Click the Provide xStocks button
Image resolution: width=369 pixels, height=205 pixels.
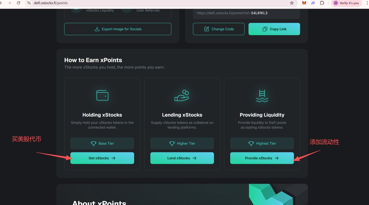[262, 158]
